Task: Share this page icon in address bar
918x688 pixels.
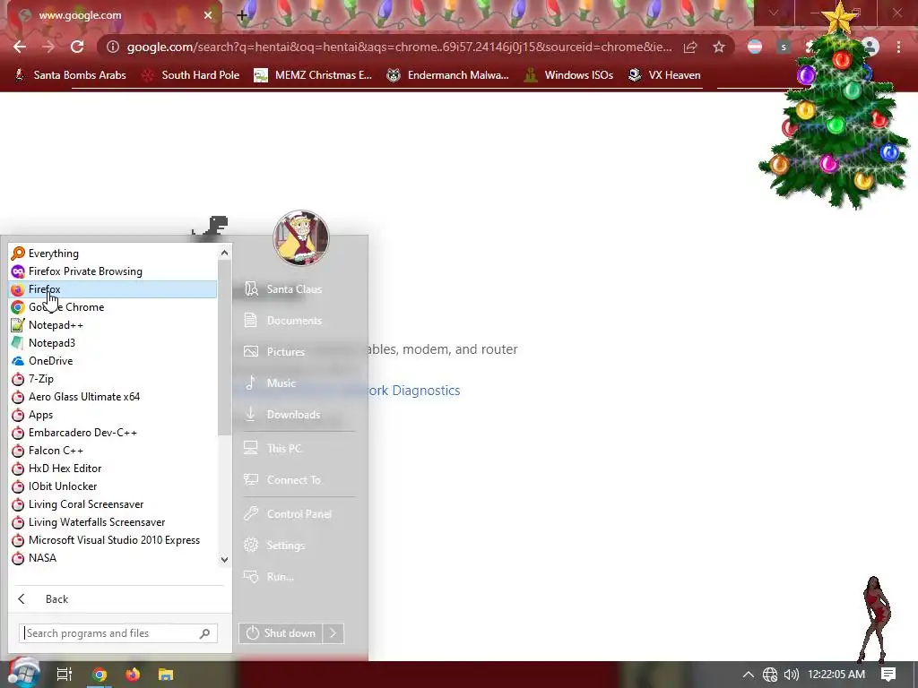Action: [x=690, y=47]
